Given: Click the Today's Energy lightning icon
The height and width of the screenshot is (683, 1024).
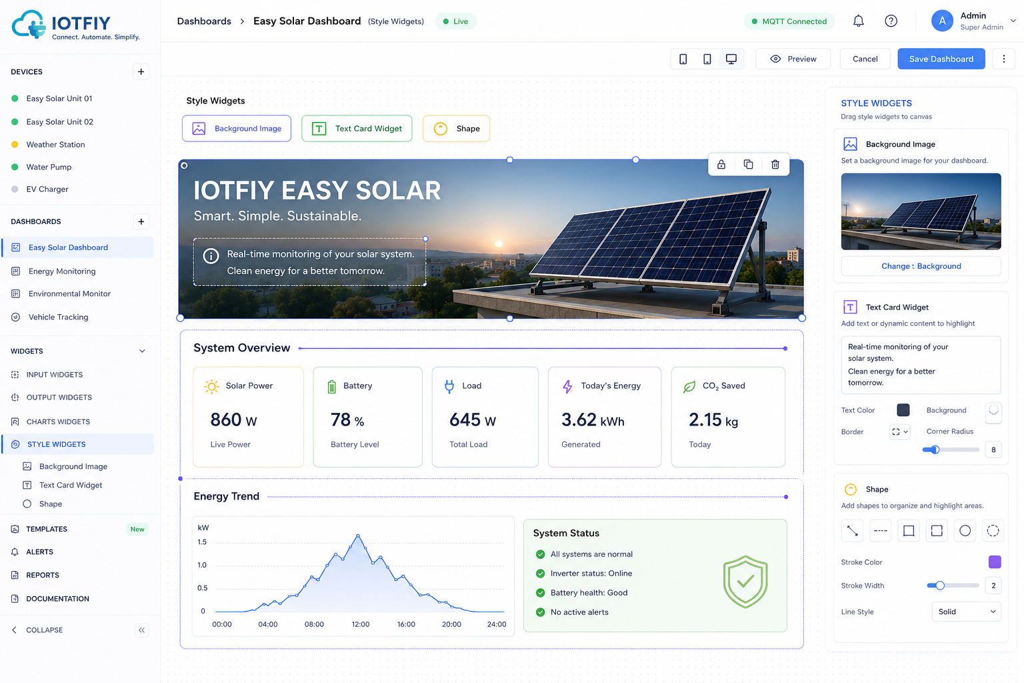Looking at the screenshot, I should click(567, 386).
